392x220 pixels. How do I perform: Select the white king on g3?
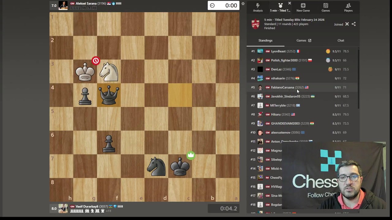(85, 72)
